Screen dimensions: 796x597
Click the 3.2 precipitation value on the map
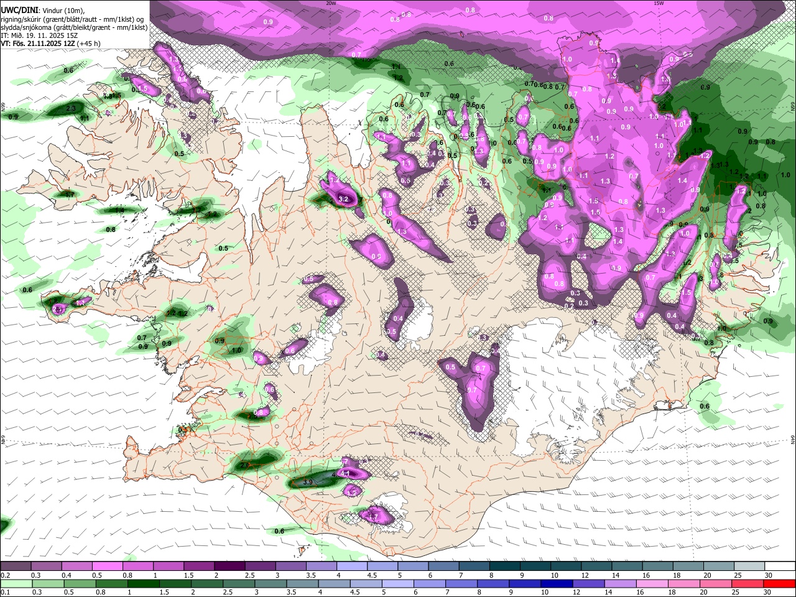click(x=343, y=199)
